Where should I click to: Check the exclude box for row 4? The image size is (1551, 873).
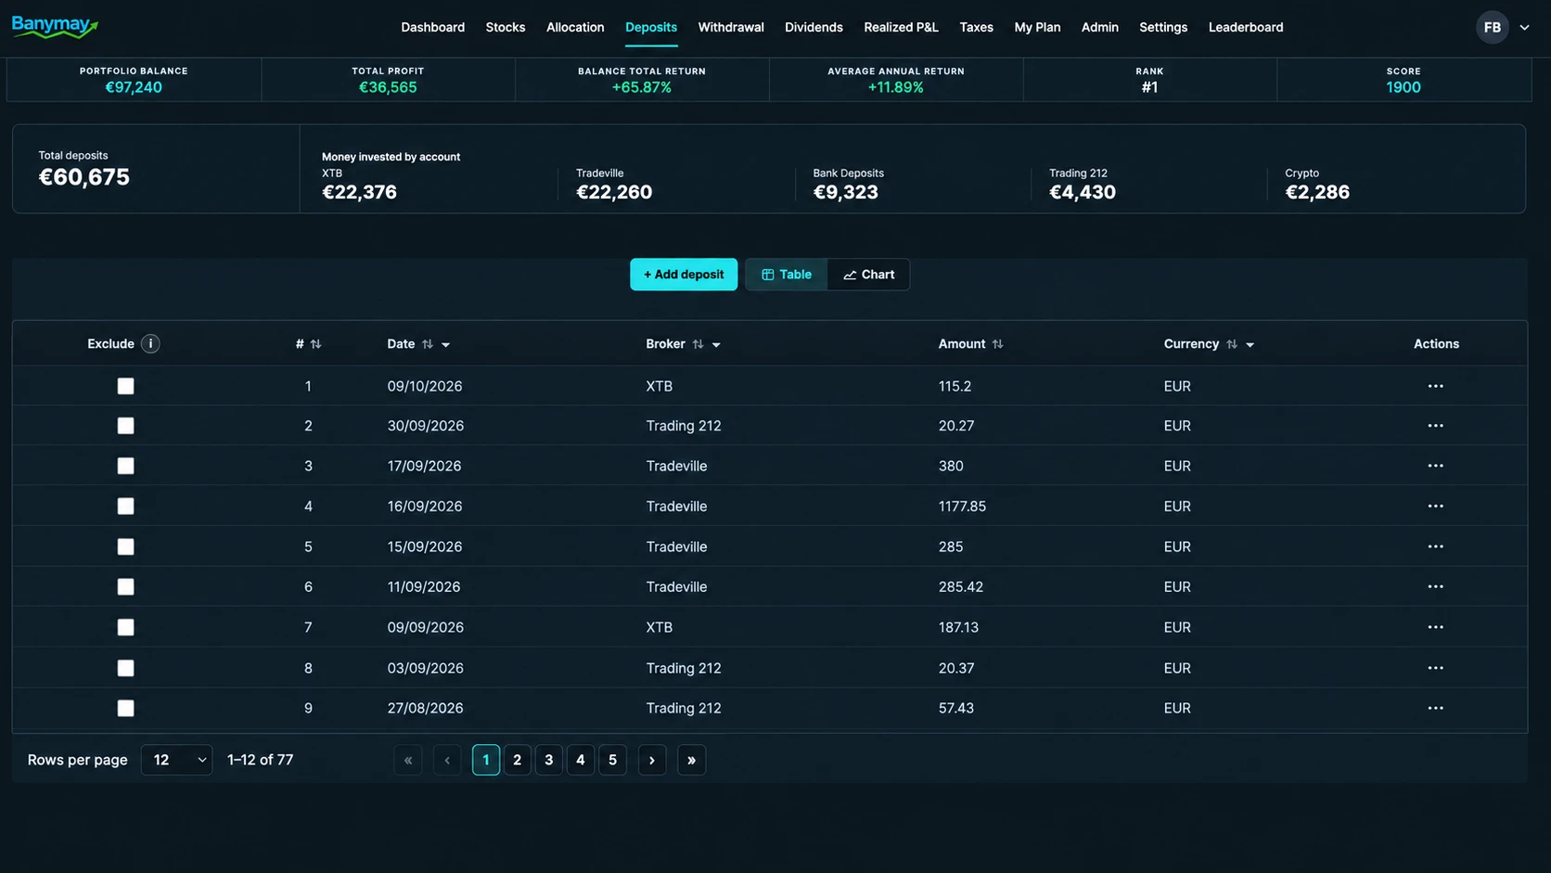tap(125, 507)
